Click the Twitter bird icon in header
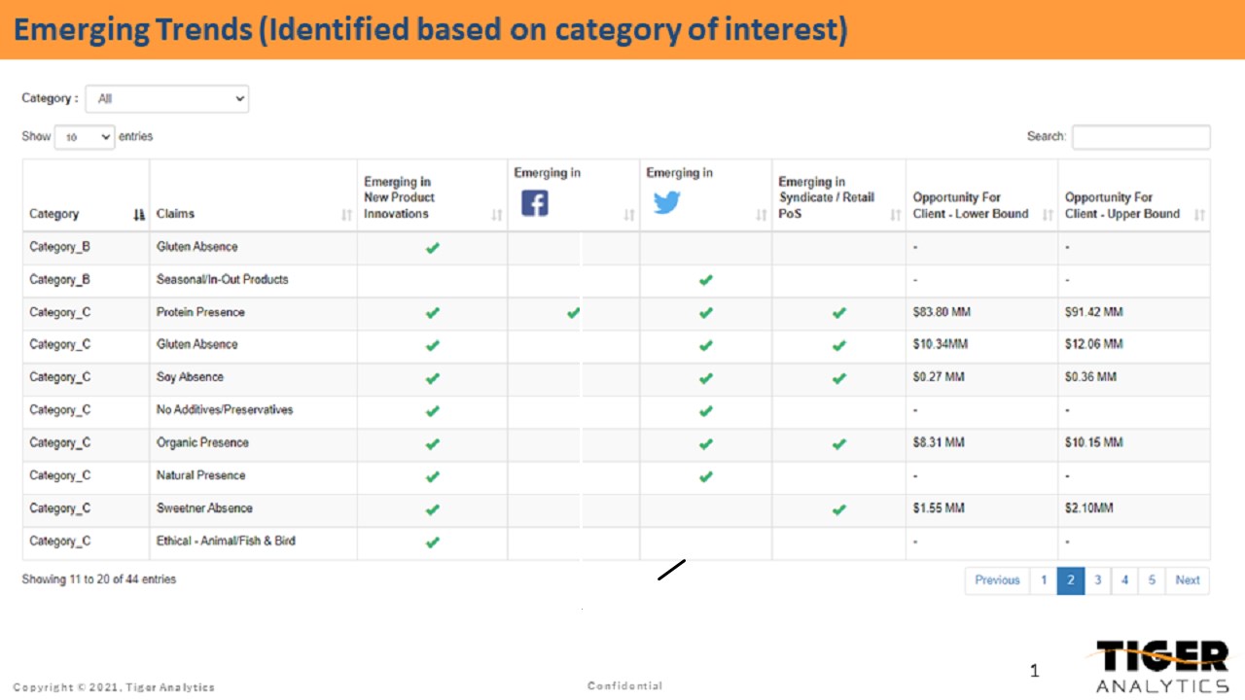This screenshot has height=700, width=1245. (667, 202)
